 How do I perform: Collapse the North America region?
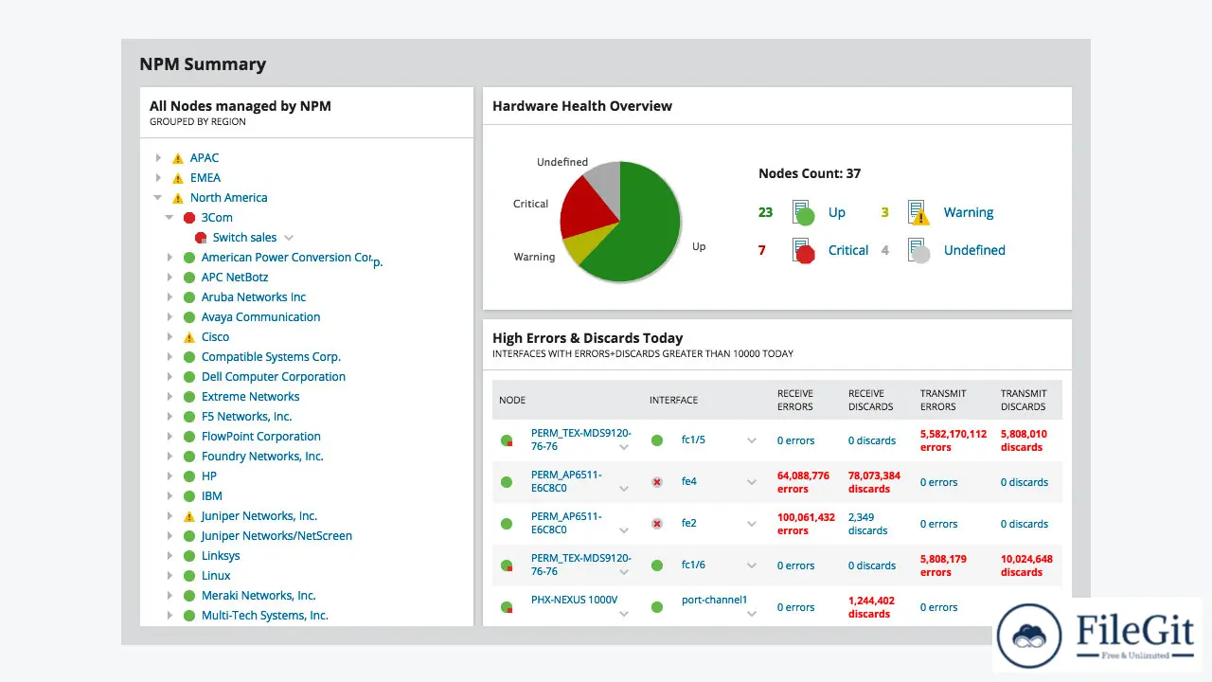pos(158,198)
